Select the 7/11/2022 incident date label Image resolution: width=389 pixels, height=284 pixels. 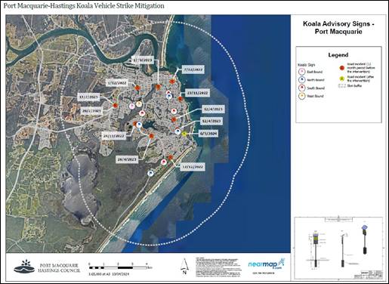193,69
